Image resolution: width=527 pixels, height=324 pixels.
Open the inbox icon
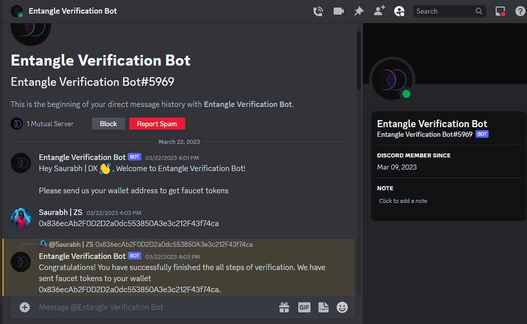coord(500,11)
